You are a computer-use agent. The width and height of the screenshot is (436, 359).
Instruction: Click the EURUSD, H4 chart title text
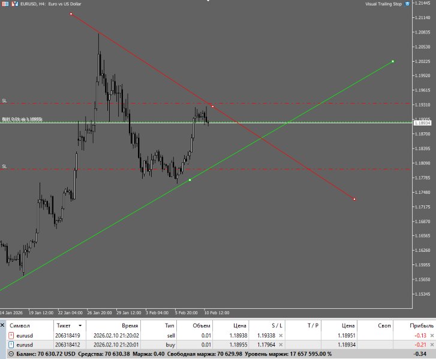[51, 4]
